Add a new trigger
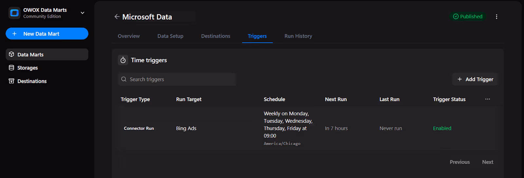The width and height of the screenshot is (524, 178). (x=475, y=79)
